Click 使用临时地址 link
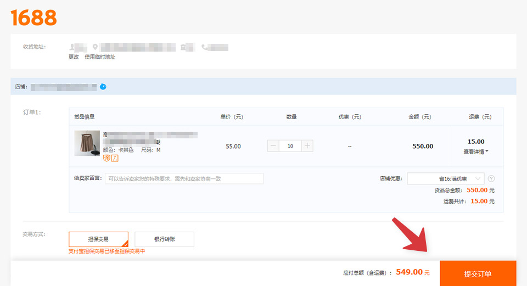 100,57
